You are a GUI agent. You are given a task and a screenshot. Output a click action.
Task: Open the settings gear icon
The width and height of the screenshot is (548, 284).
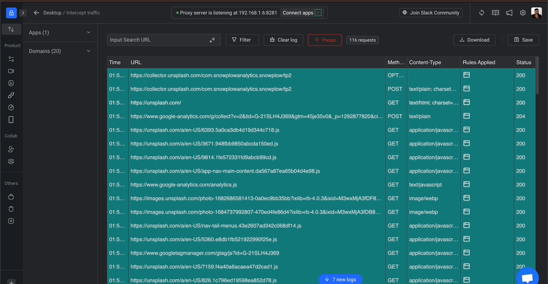[523, 13]
